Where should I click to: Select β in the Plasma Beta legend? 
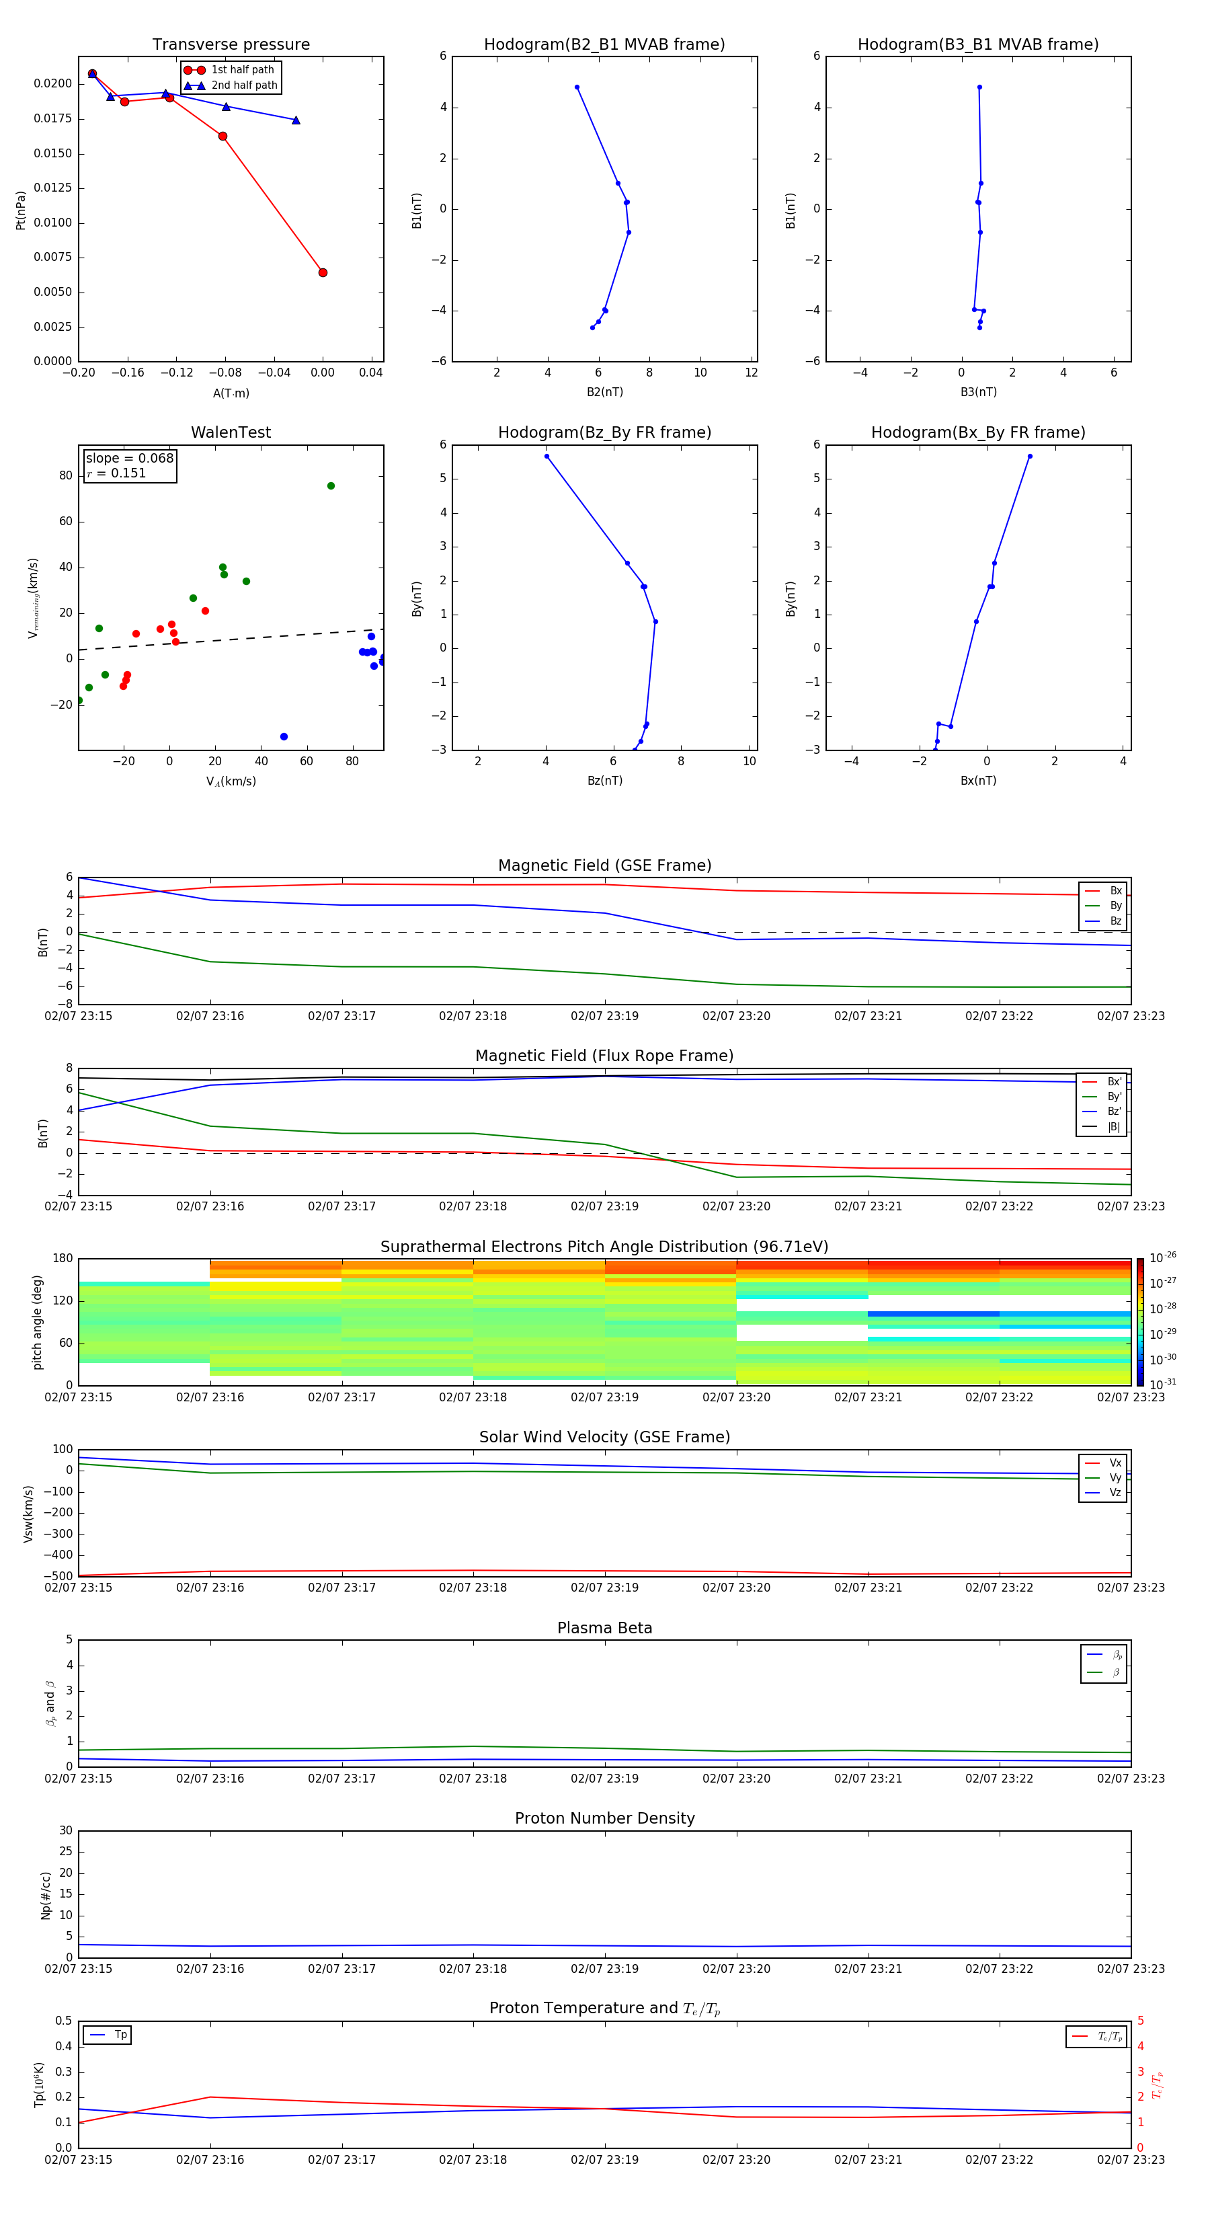[x=1104, y=1673]
